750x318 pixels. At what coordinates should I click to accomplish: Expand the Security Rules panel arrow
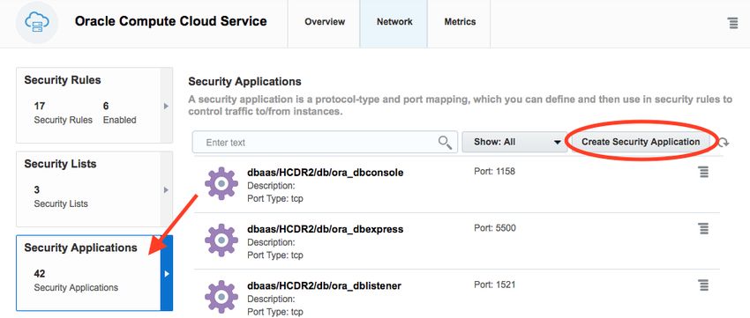coord(167,106)
